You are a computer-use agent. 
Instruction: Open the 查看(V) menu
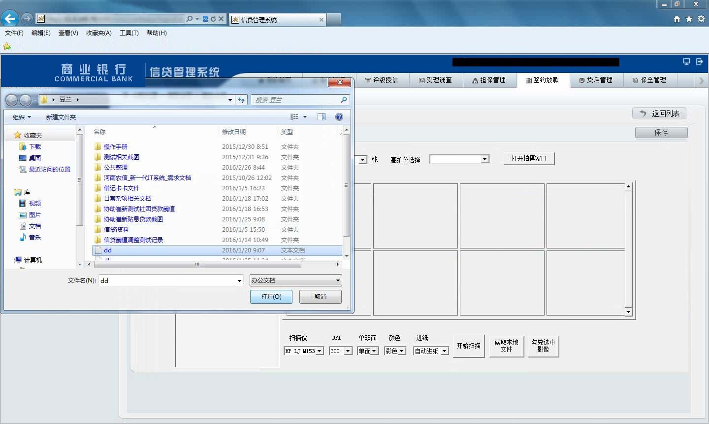point(68,33)
